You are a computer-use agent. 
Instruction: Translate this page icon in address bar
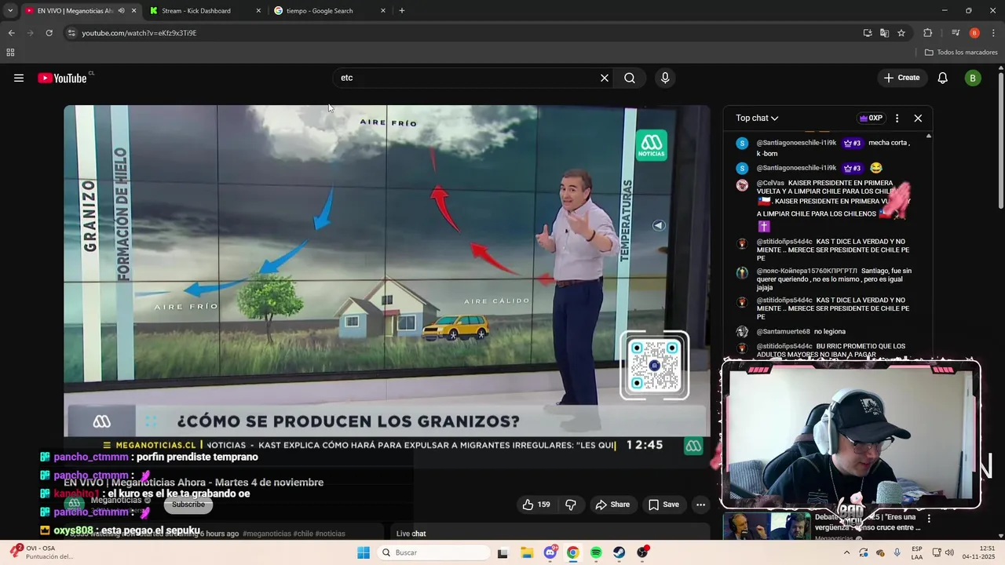(x=884, y=33)
